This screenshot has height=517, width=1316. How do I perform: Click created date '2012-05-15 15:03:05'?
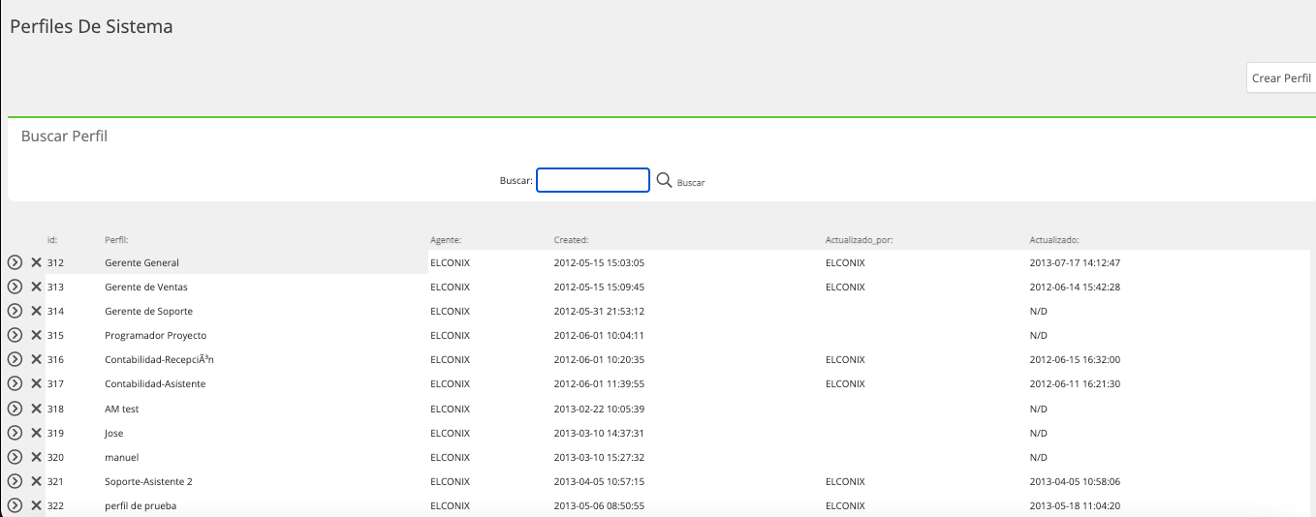(x=599, y=262)
